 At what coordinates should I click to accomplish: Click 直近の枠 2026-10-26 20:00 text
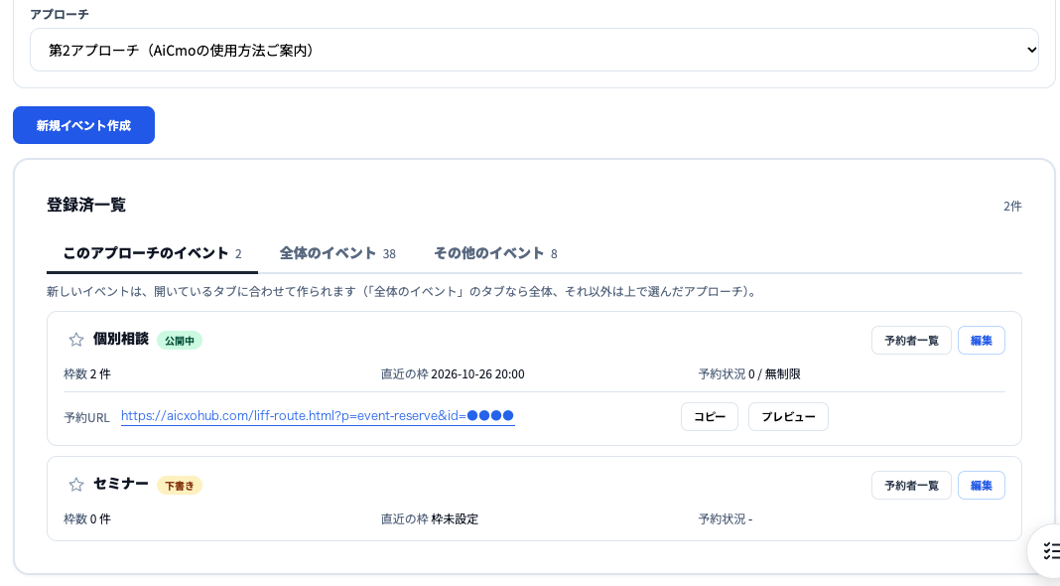(x=453, y=374)
